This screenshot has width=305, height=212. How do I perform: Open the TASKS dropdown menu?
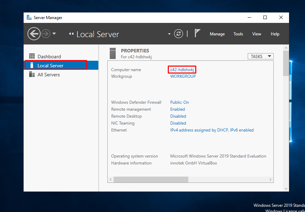tap(260, 56)
